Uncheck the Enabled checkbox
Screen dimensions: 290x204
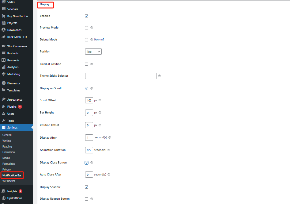click(86, 16)
